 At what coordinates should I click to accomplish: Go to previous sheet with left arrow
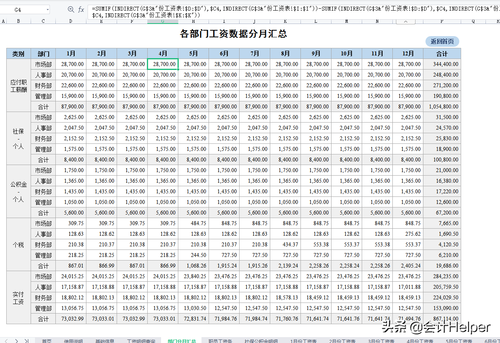point(6,341)
